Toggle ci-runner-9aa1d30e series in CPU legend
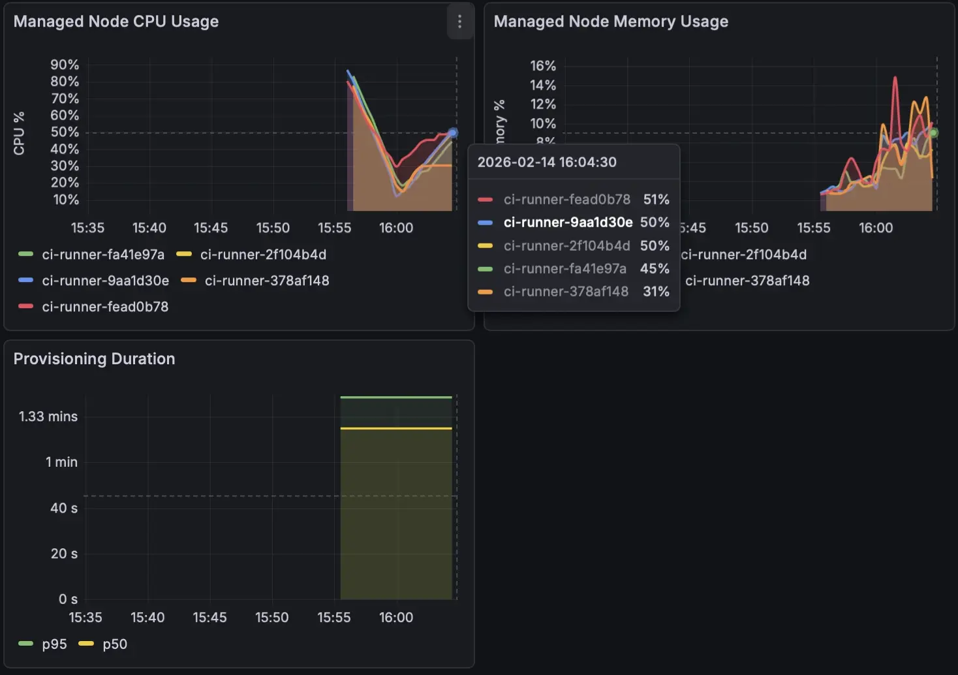958x675 pixels. 105,281
